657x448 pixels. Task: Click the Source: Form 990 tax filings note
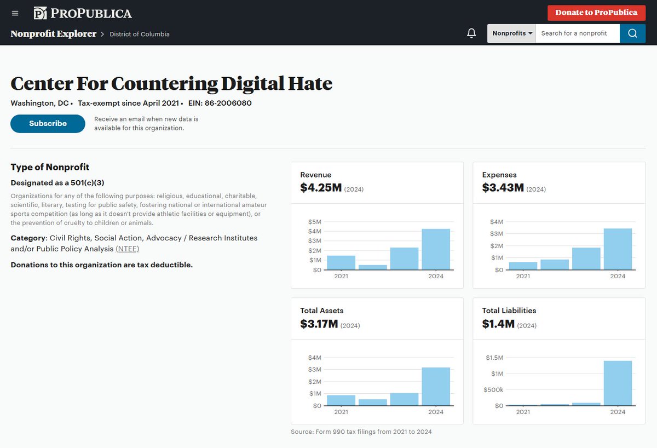click(361, 432)
